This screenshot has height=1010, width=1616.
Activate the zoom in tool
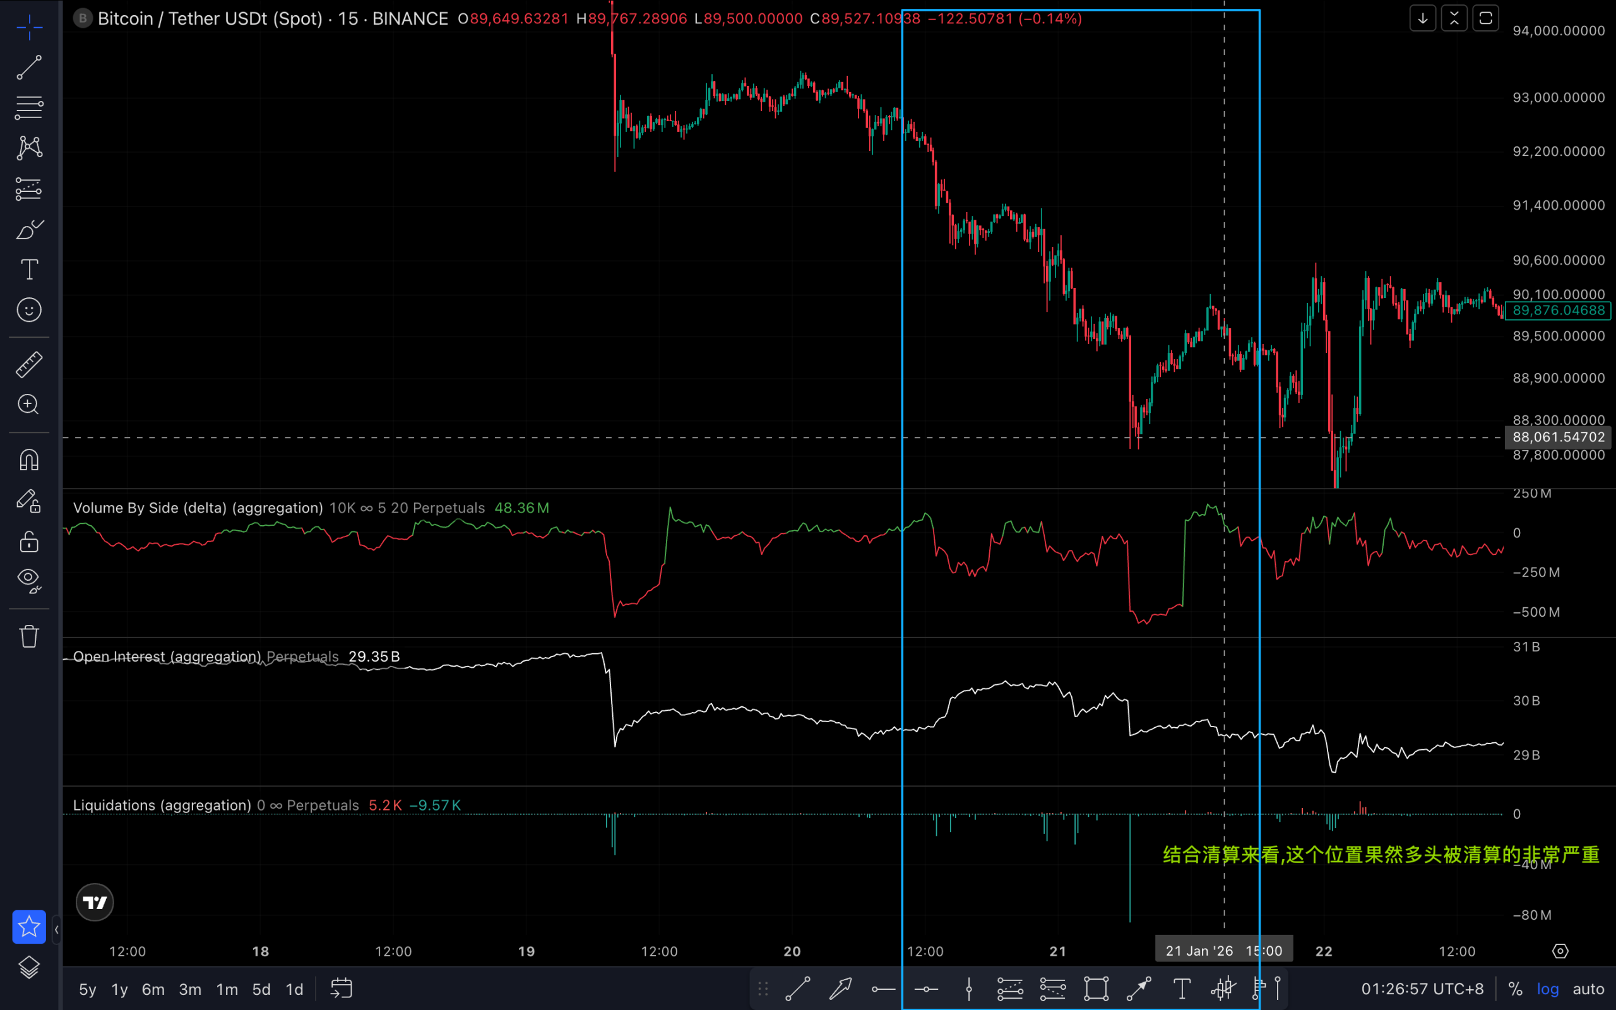pyautogui.click(x=28, y=404)
